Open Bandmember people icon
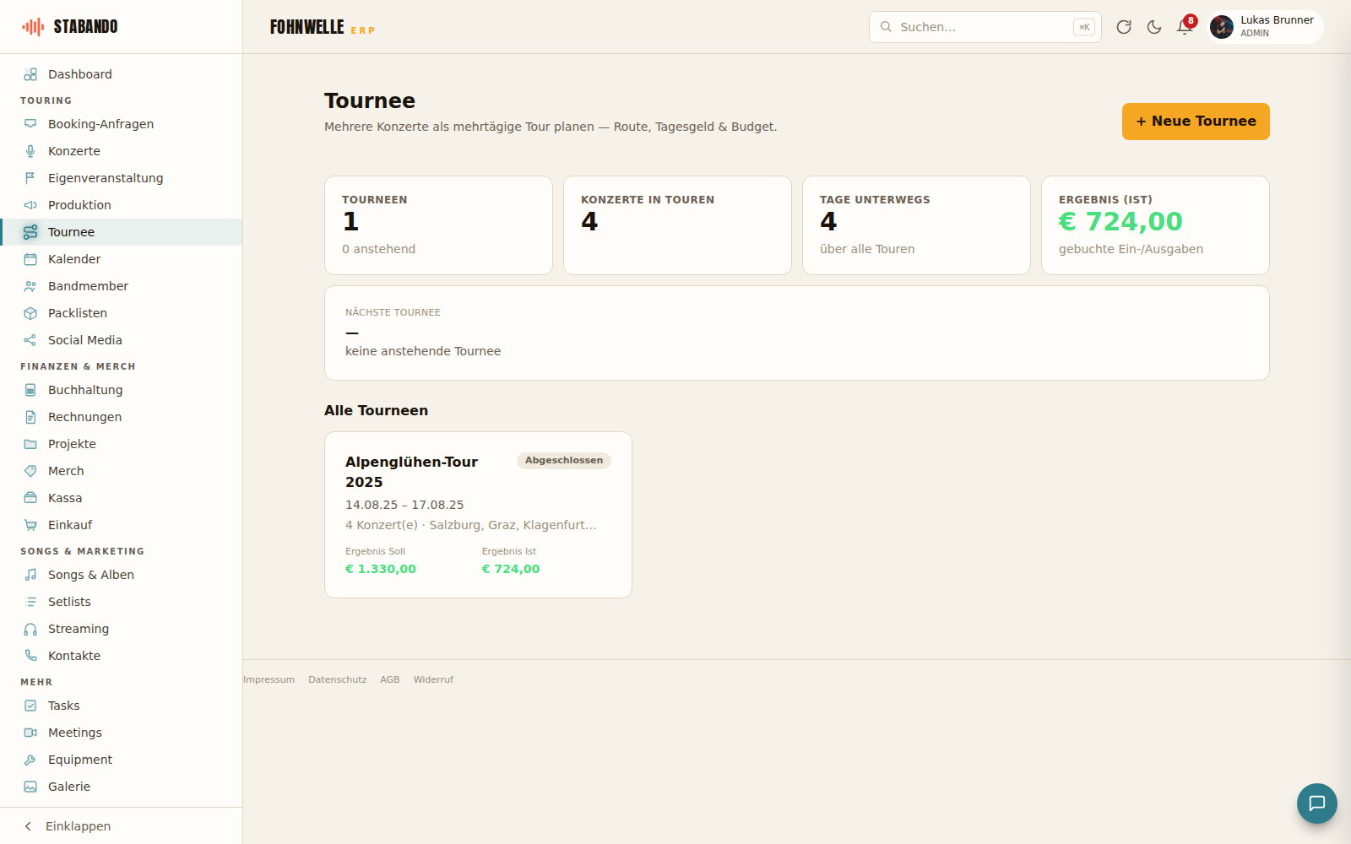The height and width of the screenshot is (844, 1351). point(30,286)
